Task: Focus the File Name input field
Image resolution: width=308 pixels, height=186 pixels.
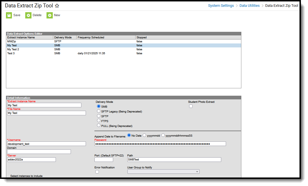Action: click(46, 113)
